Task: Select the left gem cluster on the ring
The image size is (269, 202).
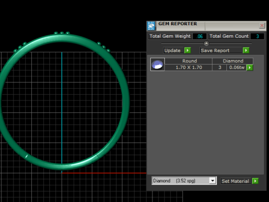Action: click(20, 47)
